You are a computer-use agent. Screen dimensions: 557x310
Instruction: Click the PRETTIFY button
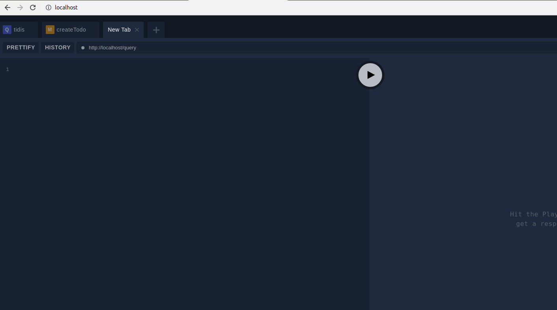[21, 47]
